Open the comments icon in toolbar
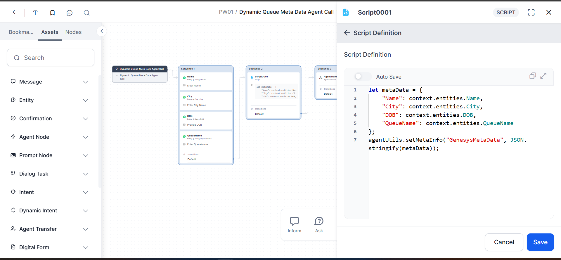Viewport: 561px width, 260px height. pyautogui.click(x=70, y=13)
